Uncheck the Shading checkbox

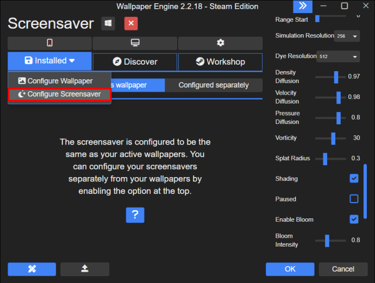point(354,178)
